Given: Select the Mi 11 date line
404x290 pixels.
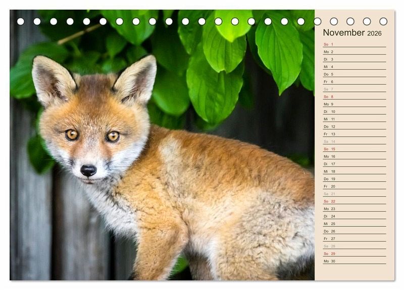Looking at the screenshot, I should 354,119.
